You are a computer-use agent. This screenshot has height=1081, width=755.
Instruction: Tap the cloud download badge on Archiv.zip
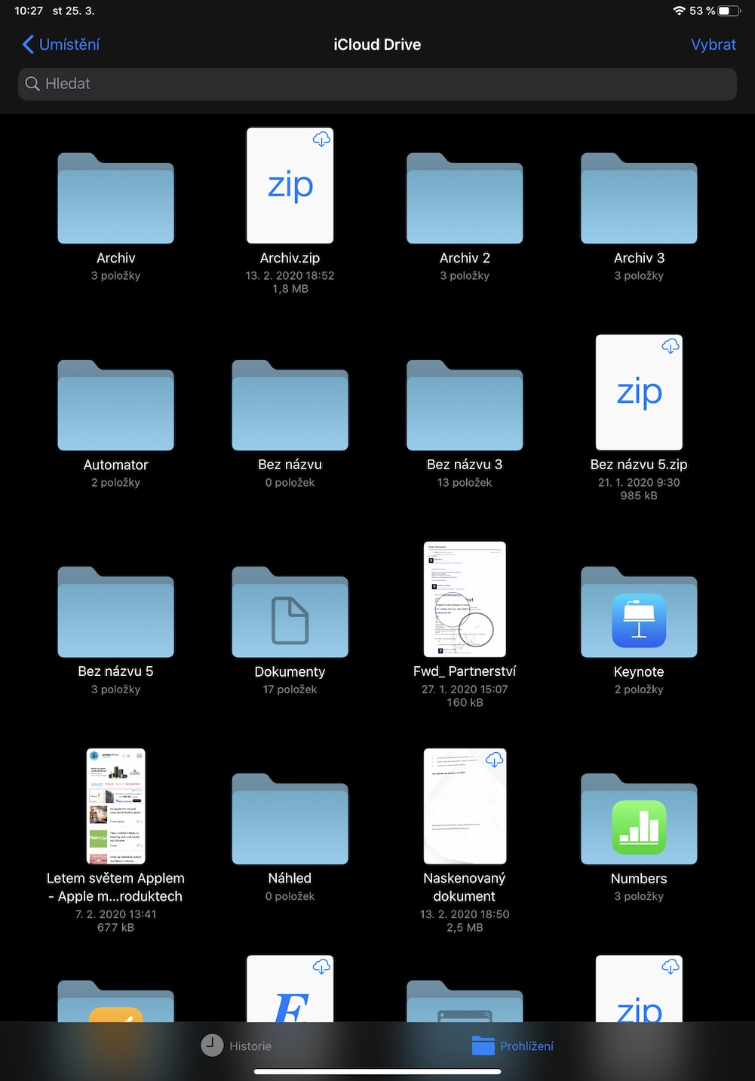point(321,140)
